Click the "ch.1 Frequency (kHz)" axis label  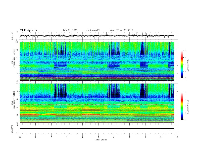coord(13,59)
